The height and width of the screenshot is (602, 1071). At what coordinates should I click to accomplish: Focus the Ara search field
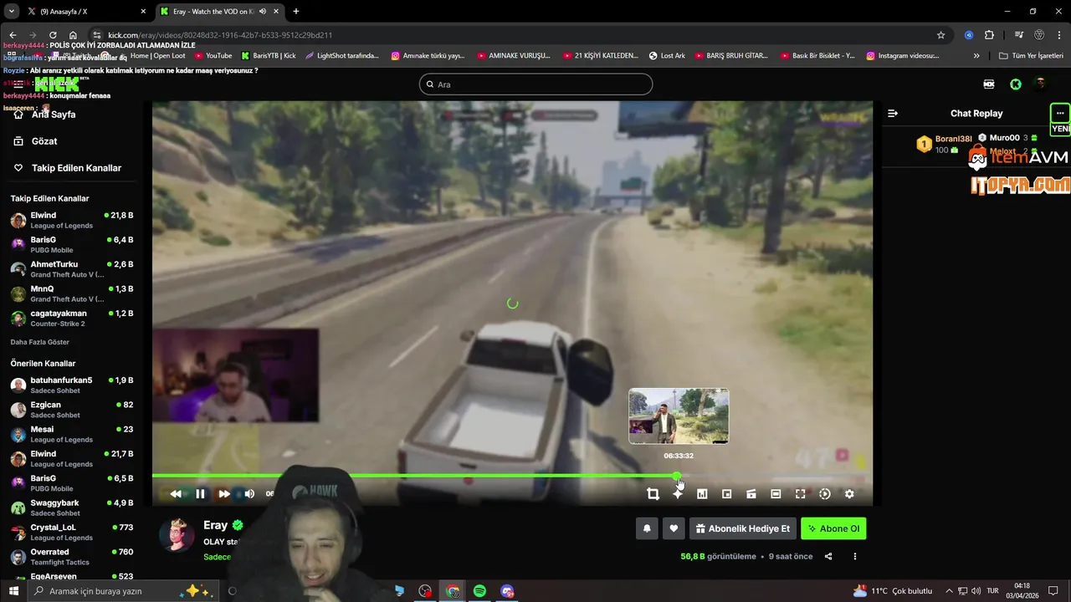pos(535,84)
